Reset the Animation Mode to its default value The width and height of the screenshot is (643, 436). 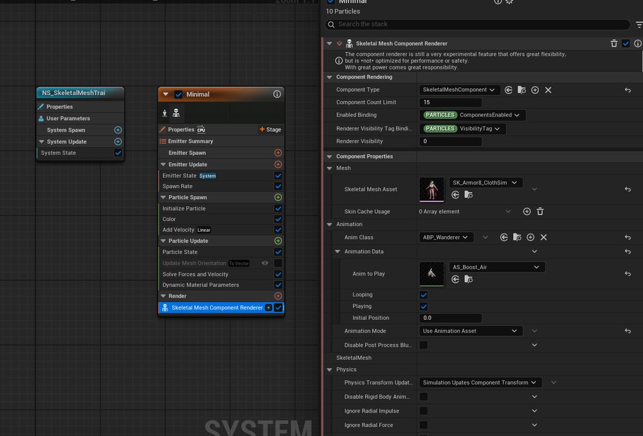point(628,331)
